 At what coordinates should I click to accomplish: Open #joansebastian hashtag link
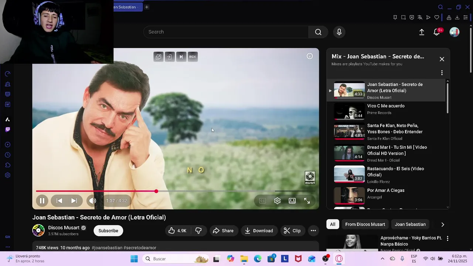tap(107, 248)
